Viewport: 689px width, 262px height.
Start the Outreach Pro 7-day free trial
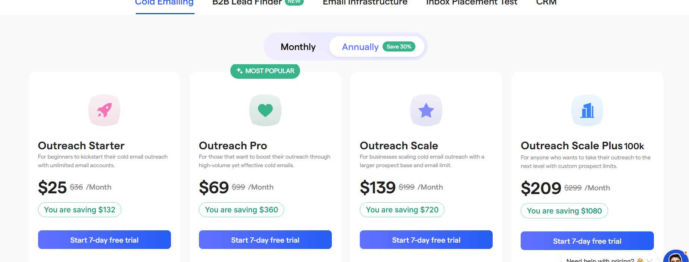pos(265,240)
